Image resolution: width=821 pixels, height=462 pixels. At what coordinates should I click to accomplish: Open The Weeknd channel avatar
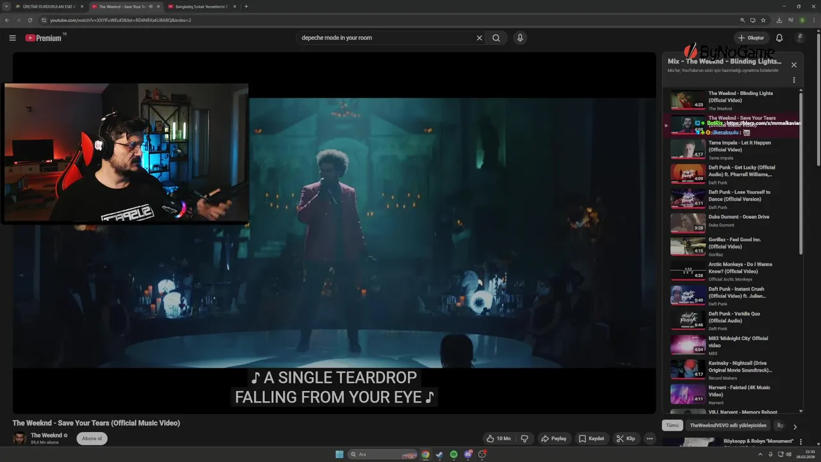point(19,438)
